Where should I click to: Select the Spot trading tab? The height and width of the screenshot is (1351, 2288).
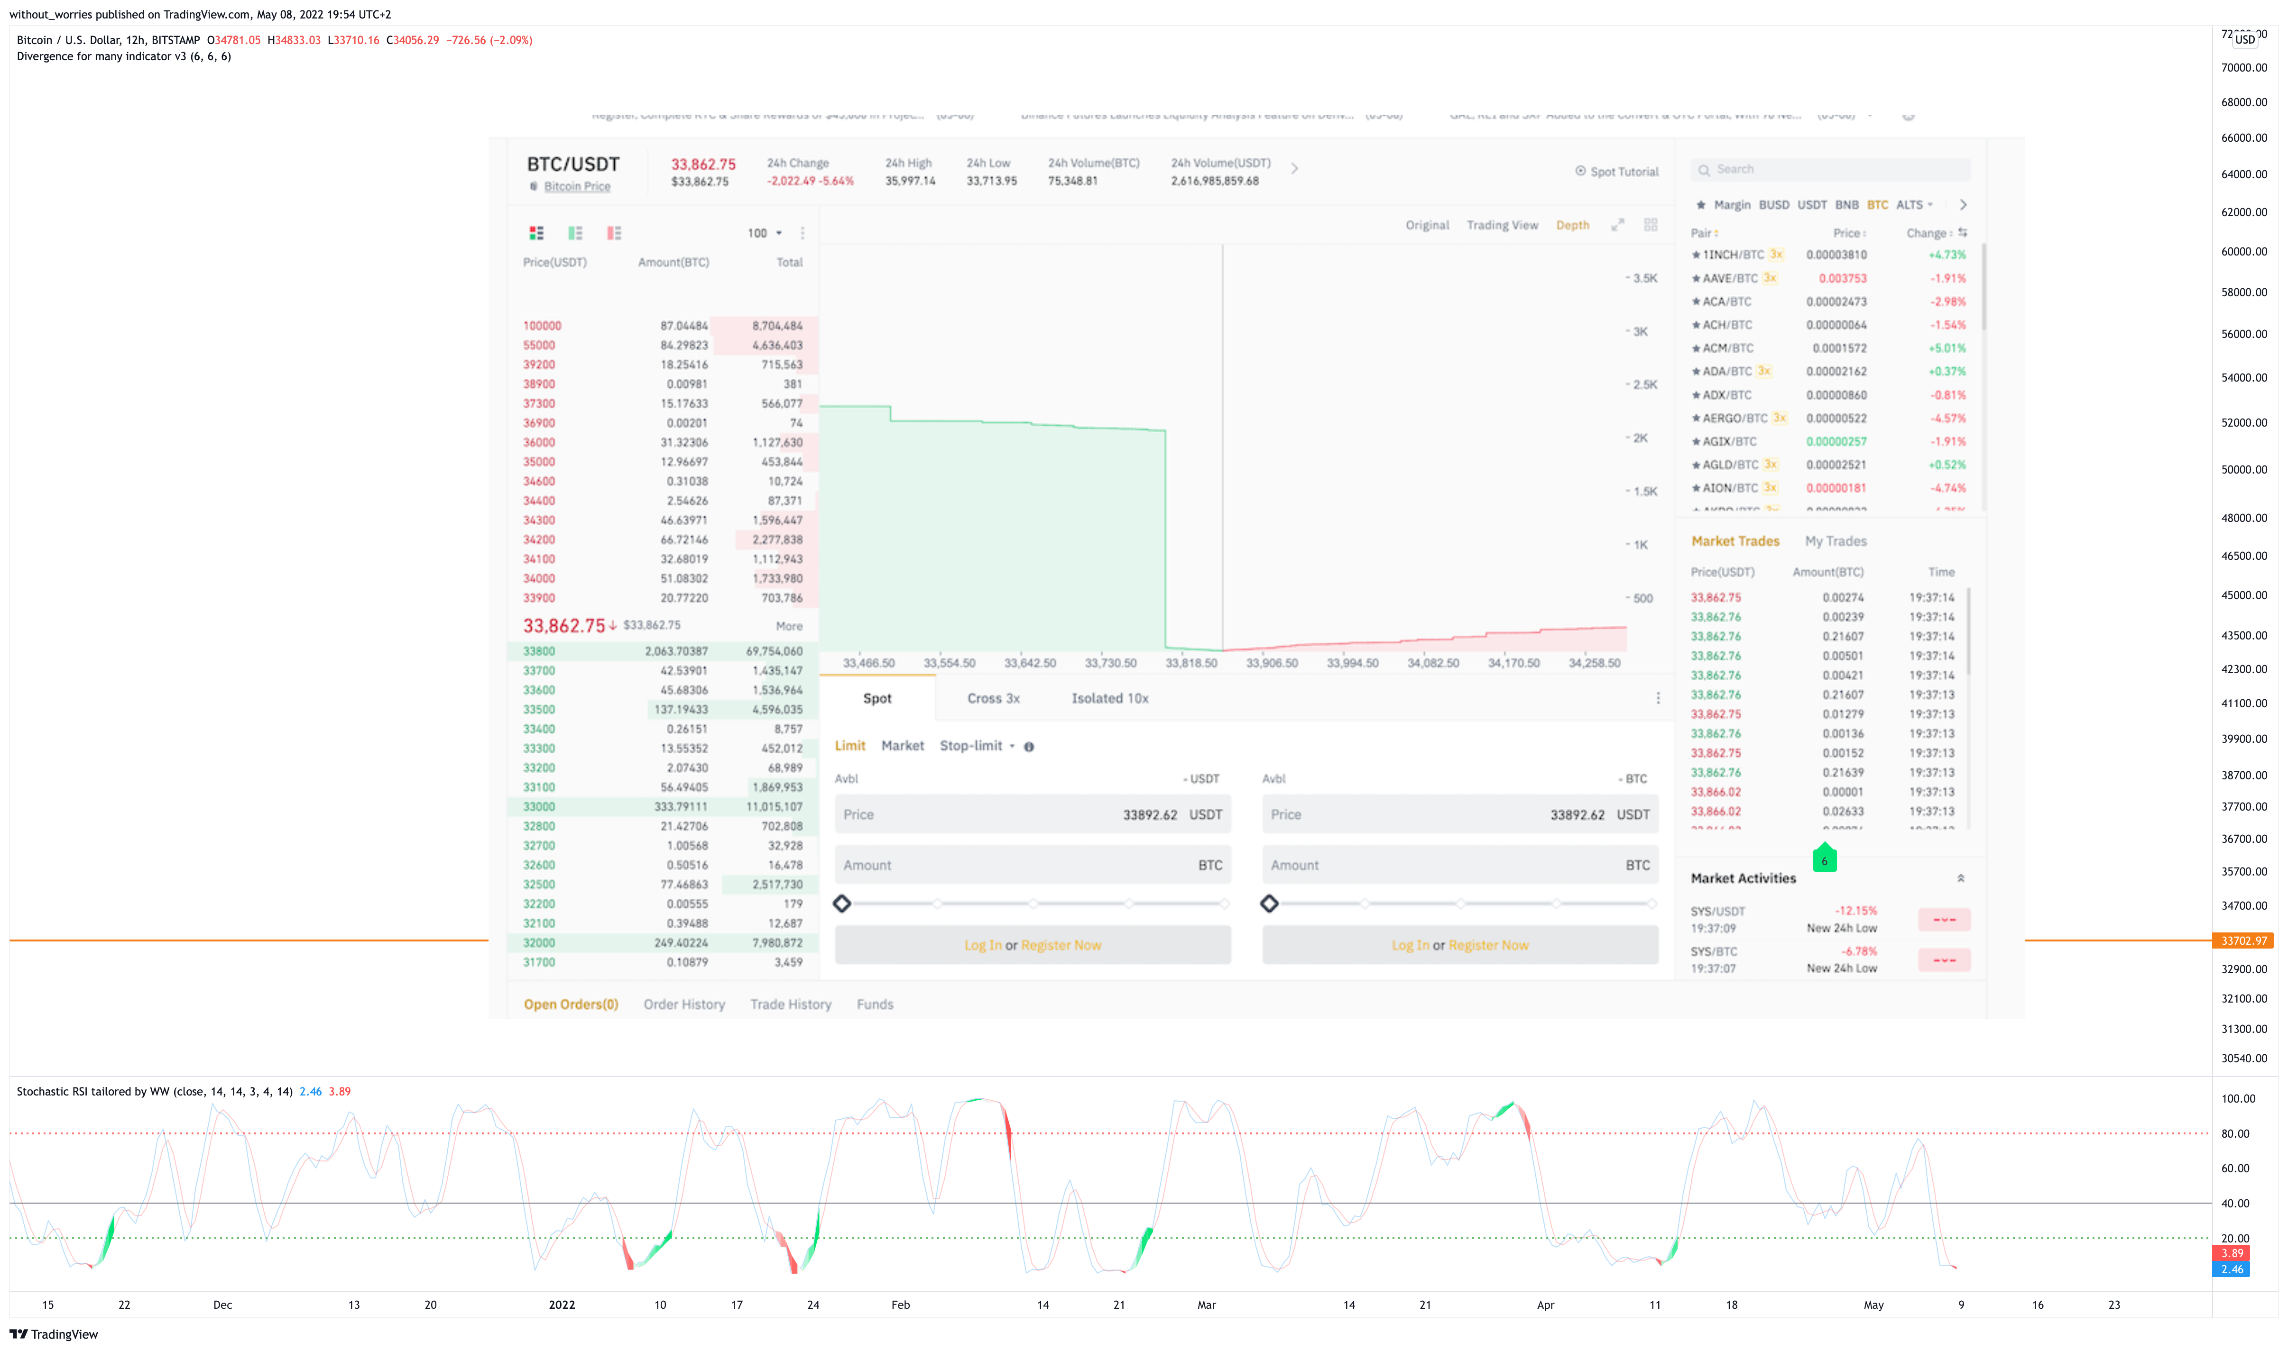(x=877, y=698)
